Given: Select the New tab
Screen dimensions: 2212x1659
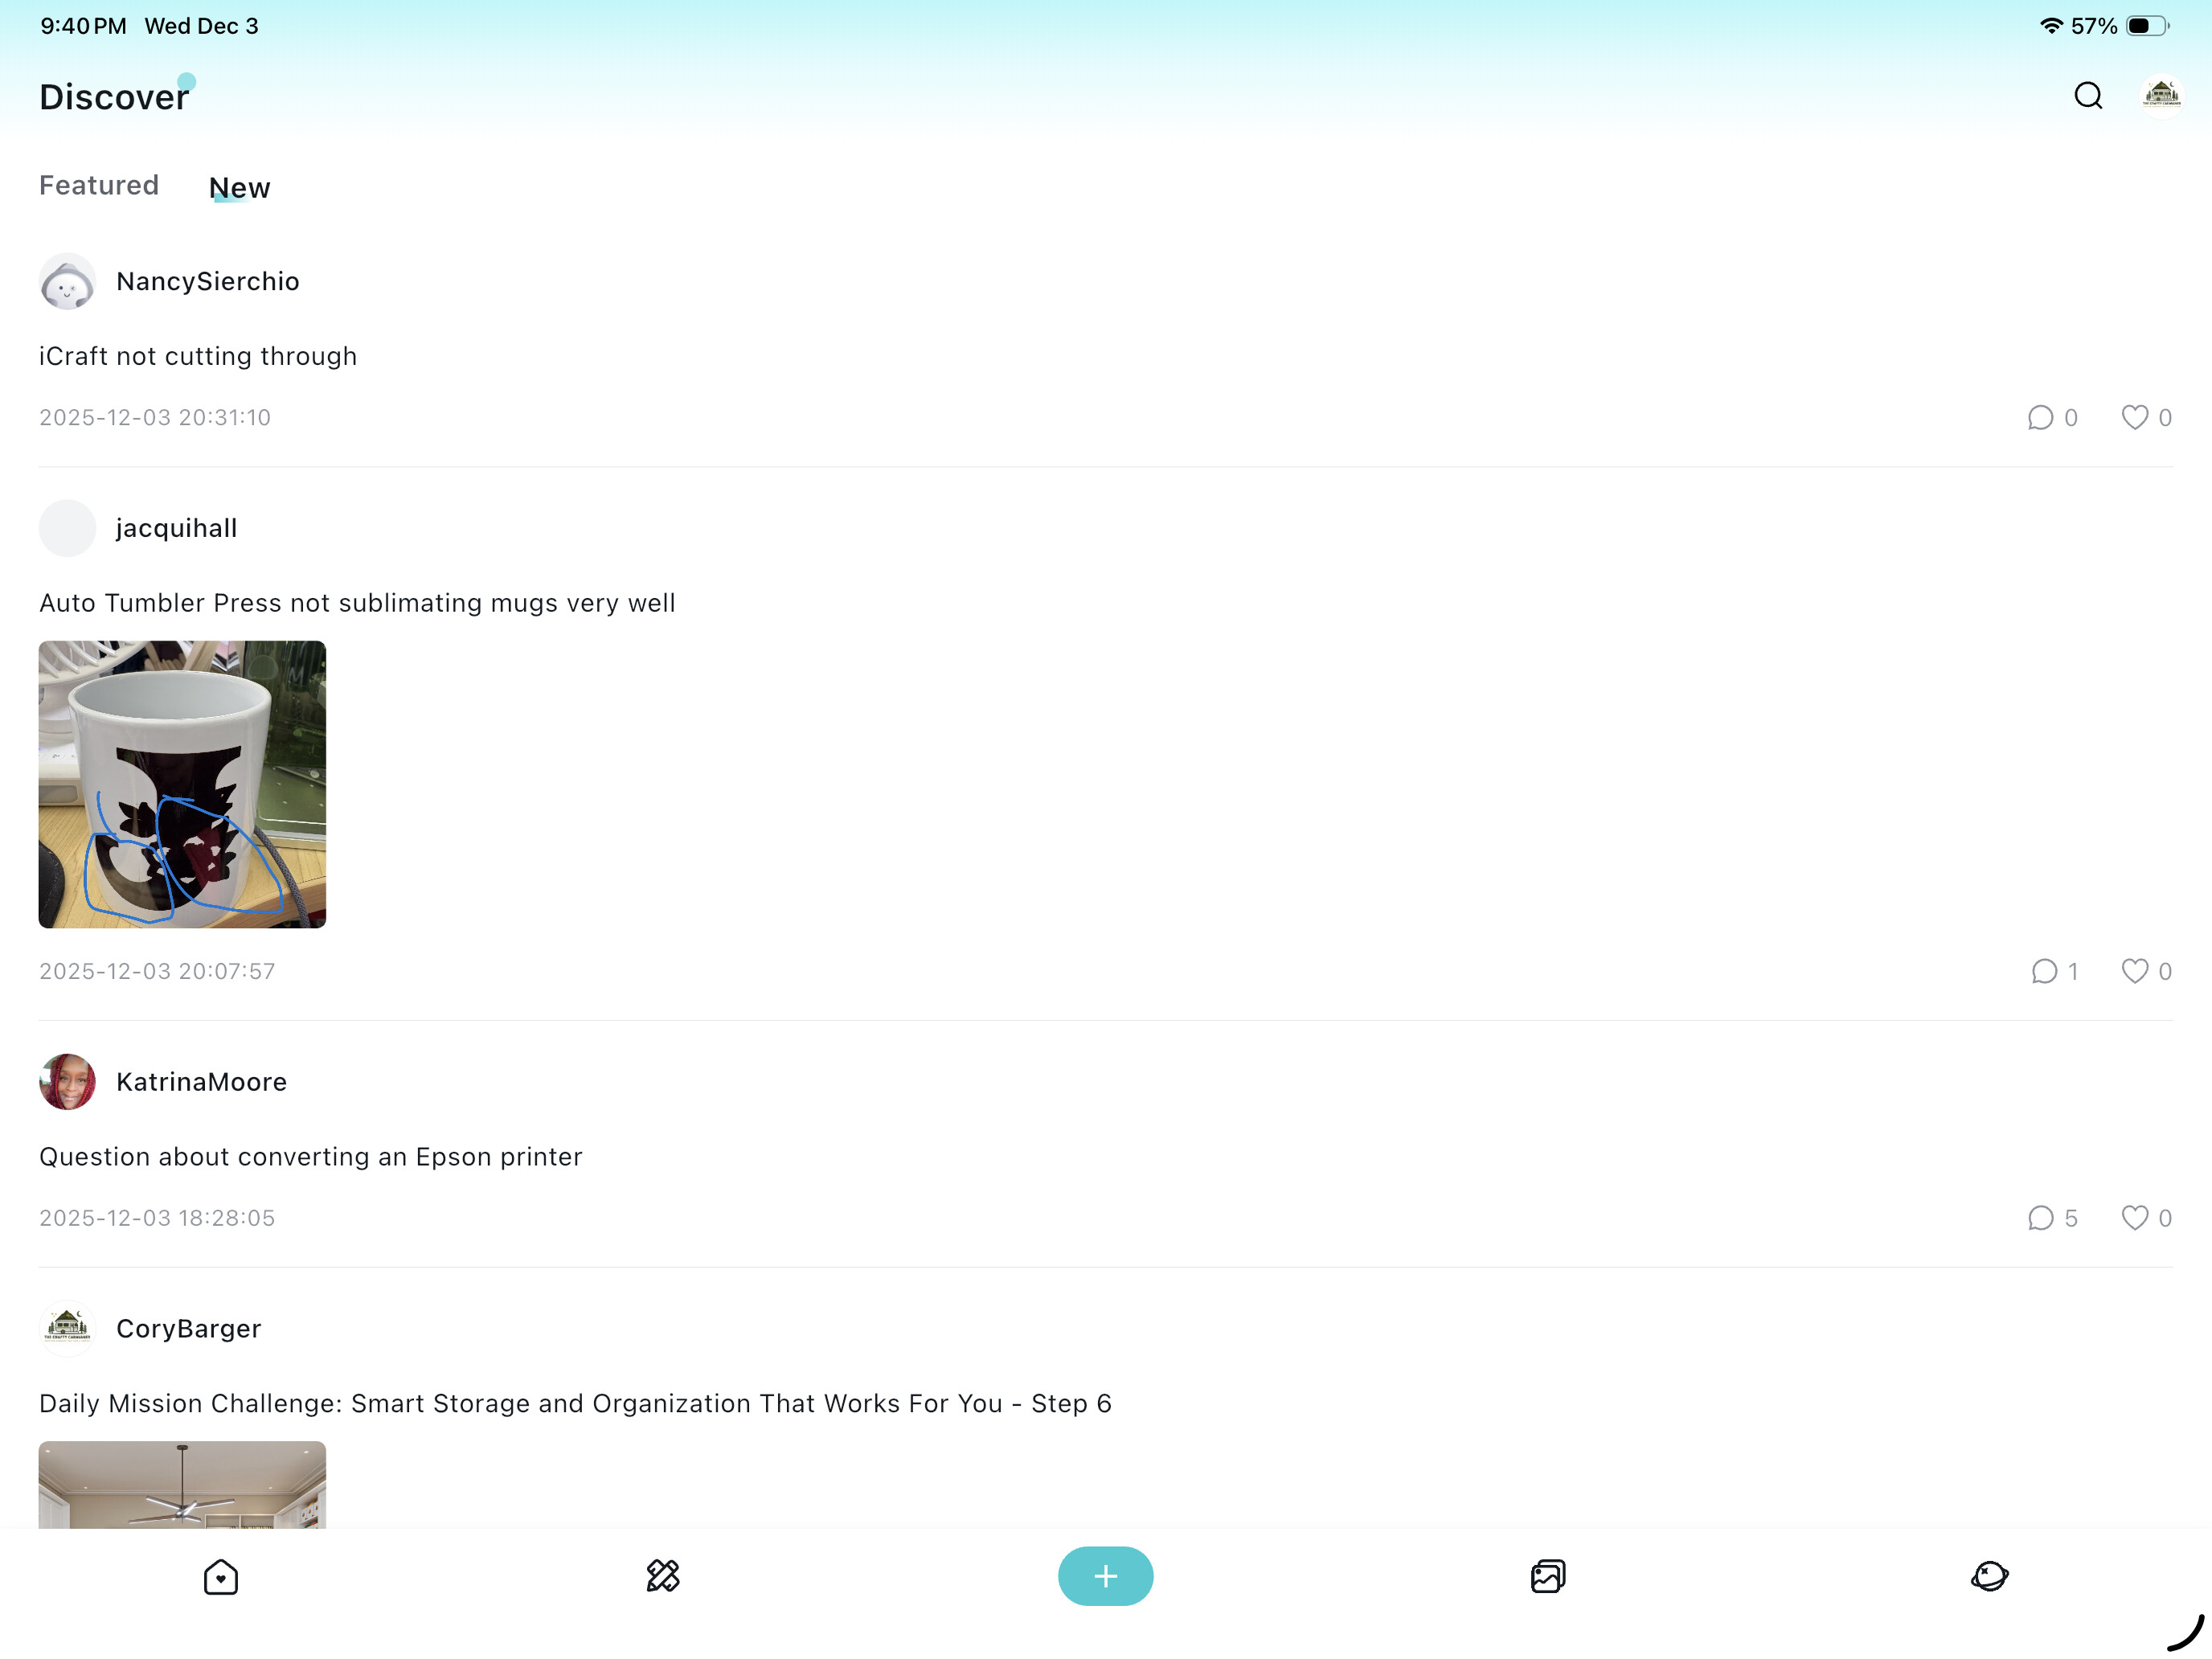Looking at the screenshot, I should pyautogui.click(x=239, y=187).
